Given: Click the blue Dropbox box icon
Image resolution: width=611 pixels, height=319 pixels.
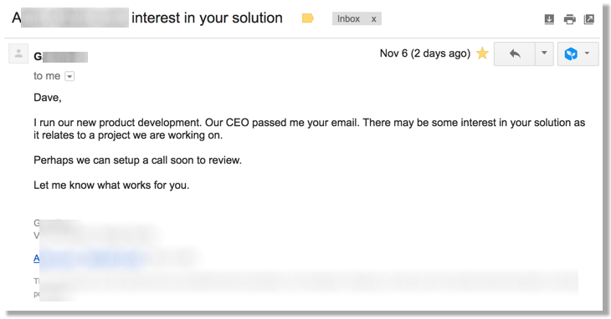Looking at the screenshot, I should click(x=571, y=53).
